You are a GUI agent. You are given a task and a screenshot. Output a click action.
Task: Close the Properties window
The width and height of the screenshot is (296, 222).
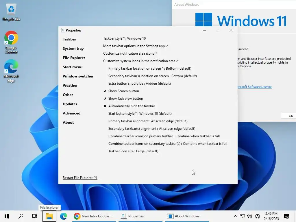point(231,30)
